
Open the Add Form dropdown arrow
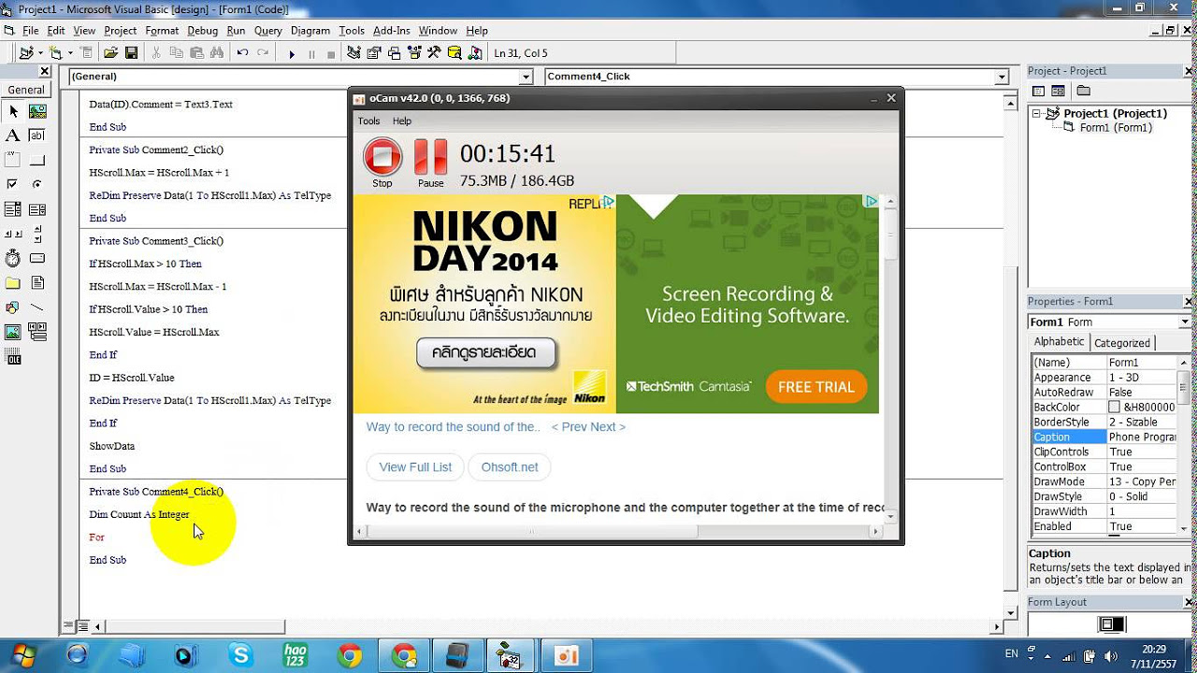coord(69,53)
